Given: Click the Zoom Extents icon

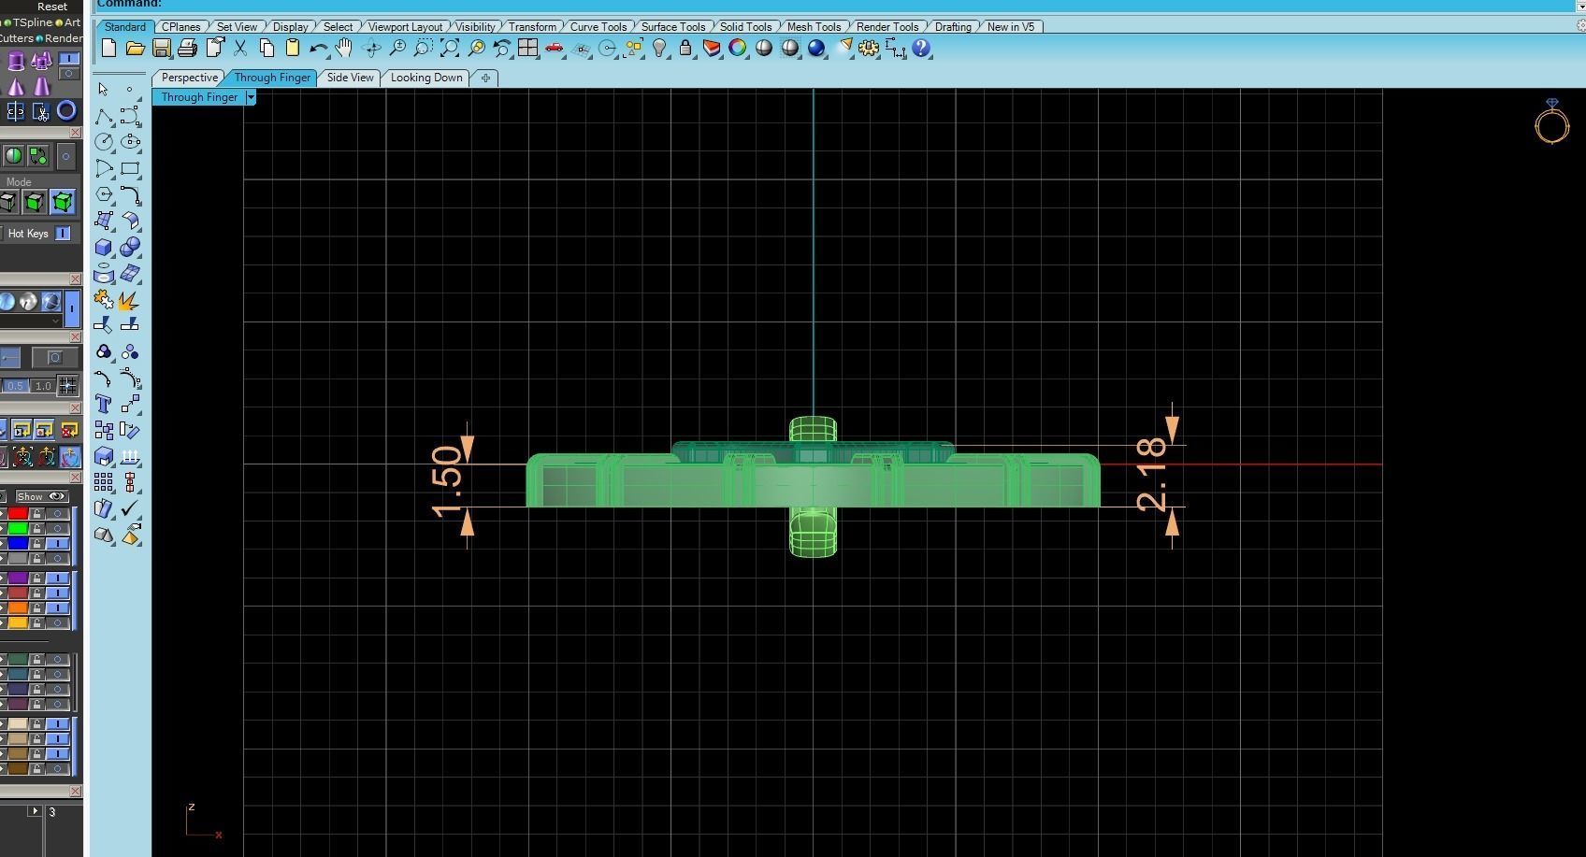Looking at the screenshot, I should coord(450,49).
